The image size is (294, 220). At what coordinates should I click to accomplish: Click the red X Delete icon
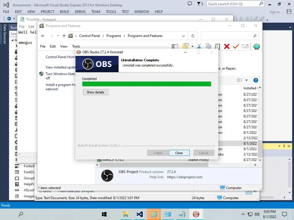pos(227,46)
